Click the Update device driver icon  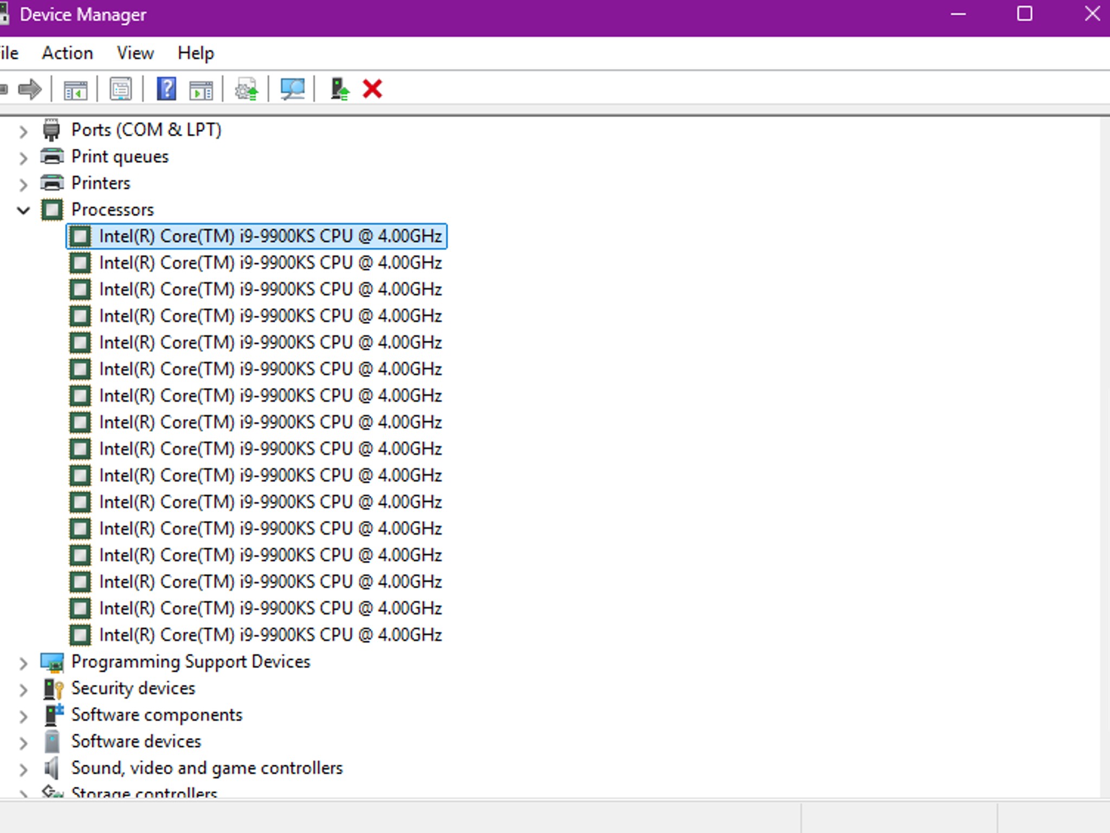point(247,89)
